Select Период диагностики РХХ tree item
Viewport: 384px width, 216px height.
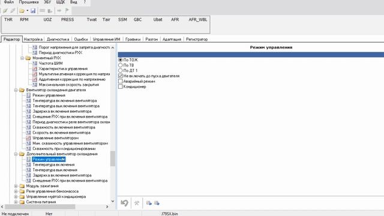(x=61, y=53)
